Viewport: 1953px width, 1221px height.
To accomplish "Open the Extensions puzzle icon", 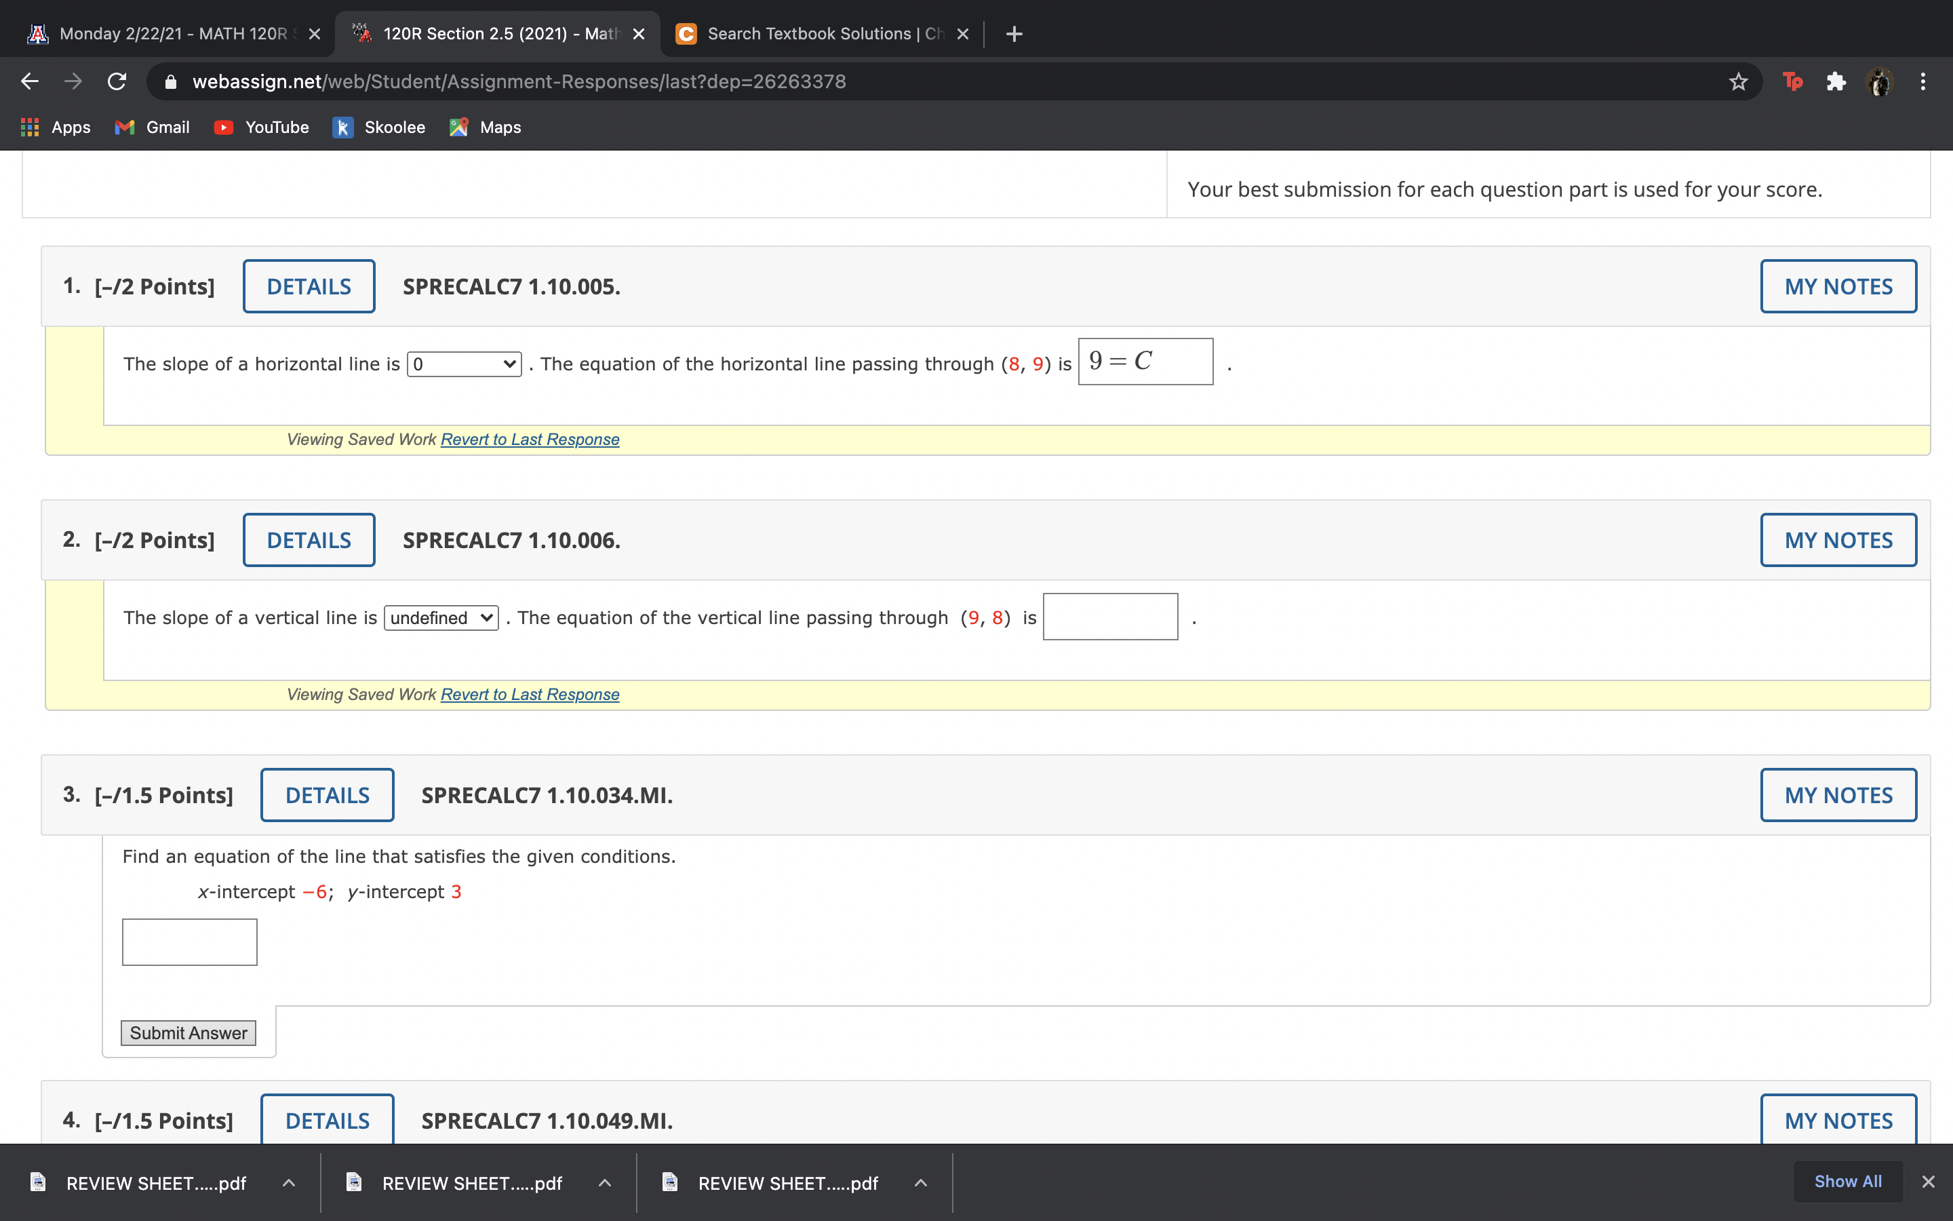I will coord(1836,81).
